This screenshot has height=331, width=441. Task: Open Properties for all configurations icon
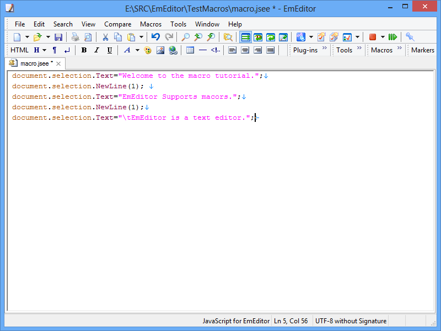[334, 37]
